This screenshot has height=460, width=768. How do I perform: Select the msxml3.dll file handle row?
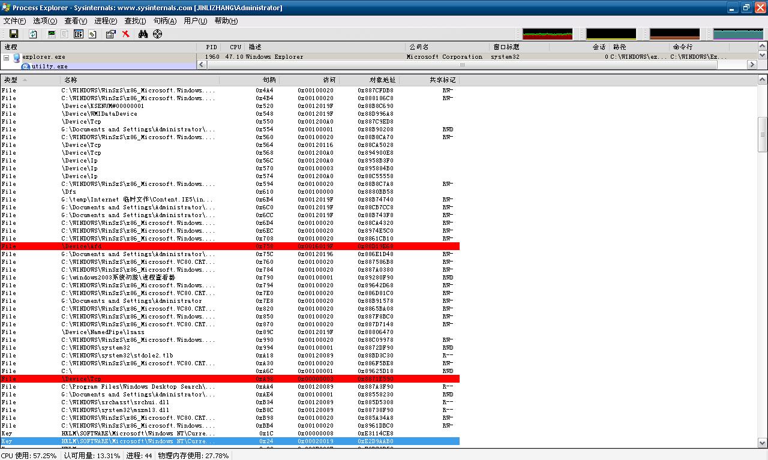230,410
